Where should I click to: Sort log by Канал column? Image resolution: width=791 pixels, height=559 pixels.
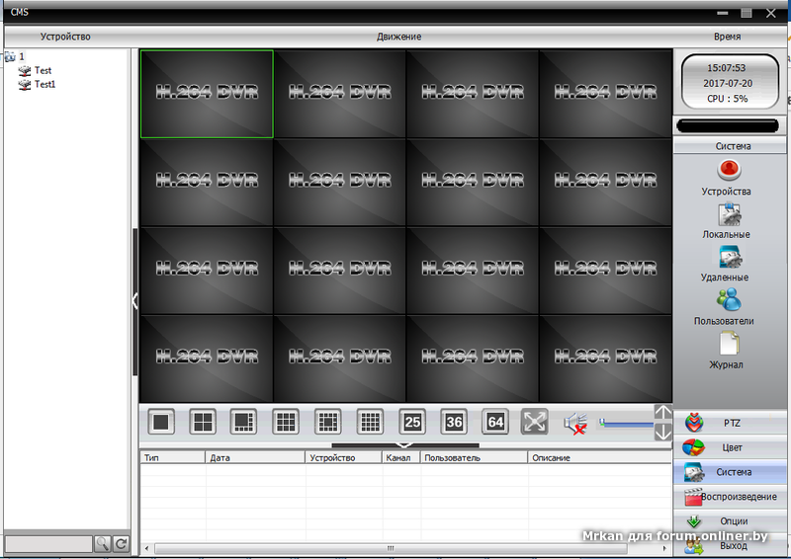point(401,457)
